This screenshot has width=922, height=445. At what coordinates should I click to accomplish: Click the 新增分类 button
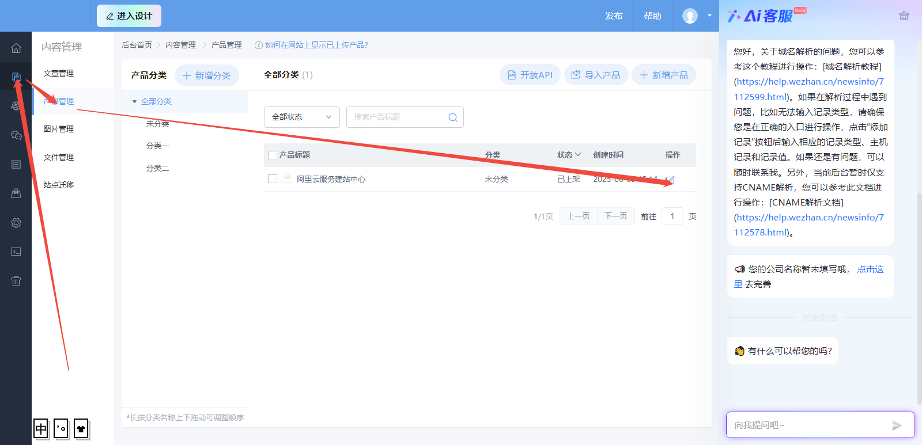click(207, 75)
